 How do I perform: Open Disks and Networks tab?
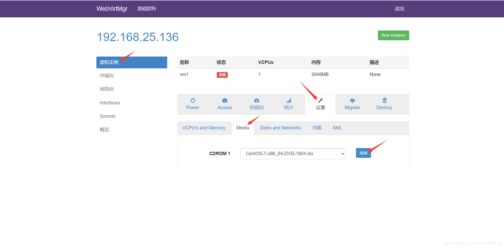(280, 128)
